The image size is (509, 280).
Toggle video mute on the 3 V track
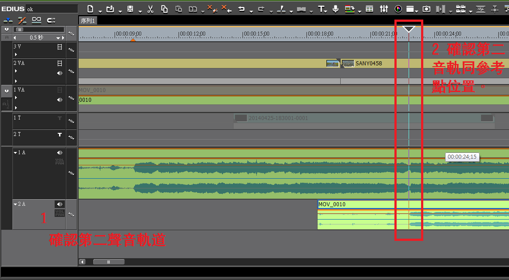(60, 47)
